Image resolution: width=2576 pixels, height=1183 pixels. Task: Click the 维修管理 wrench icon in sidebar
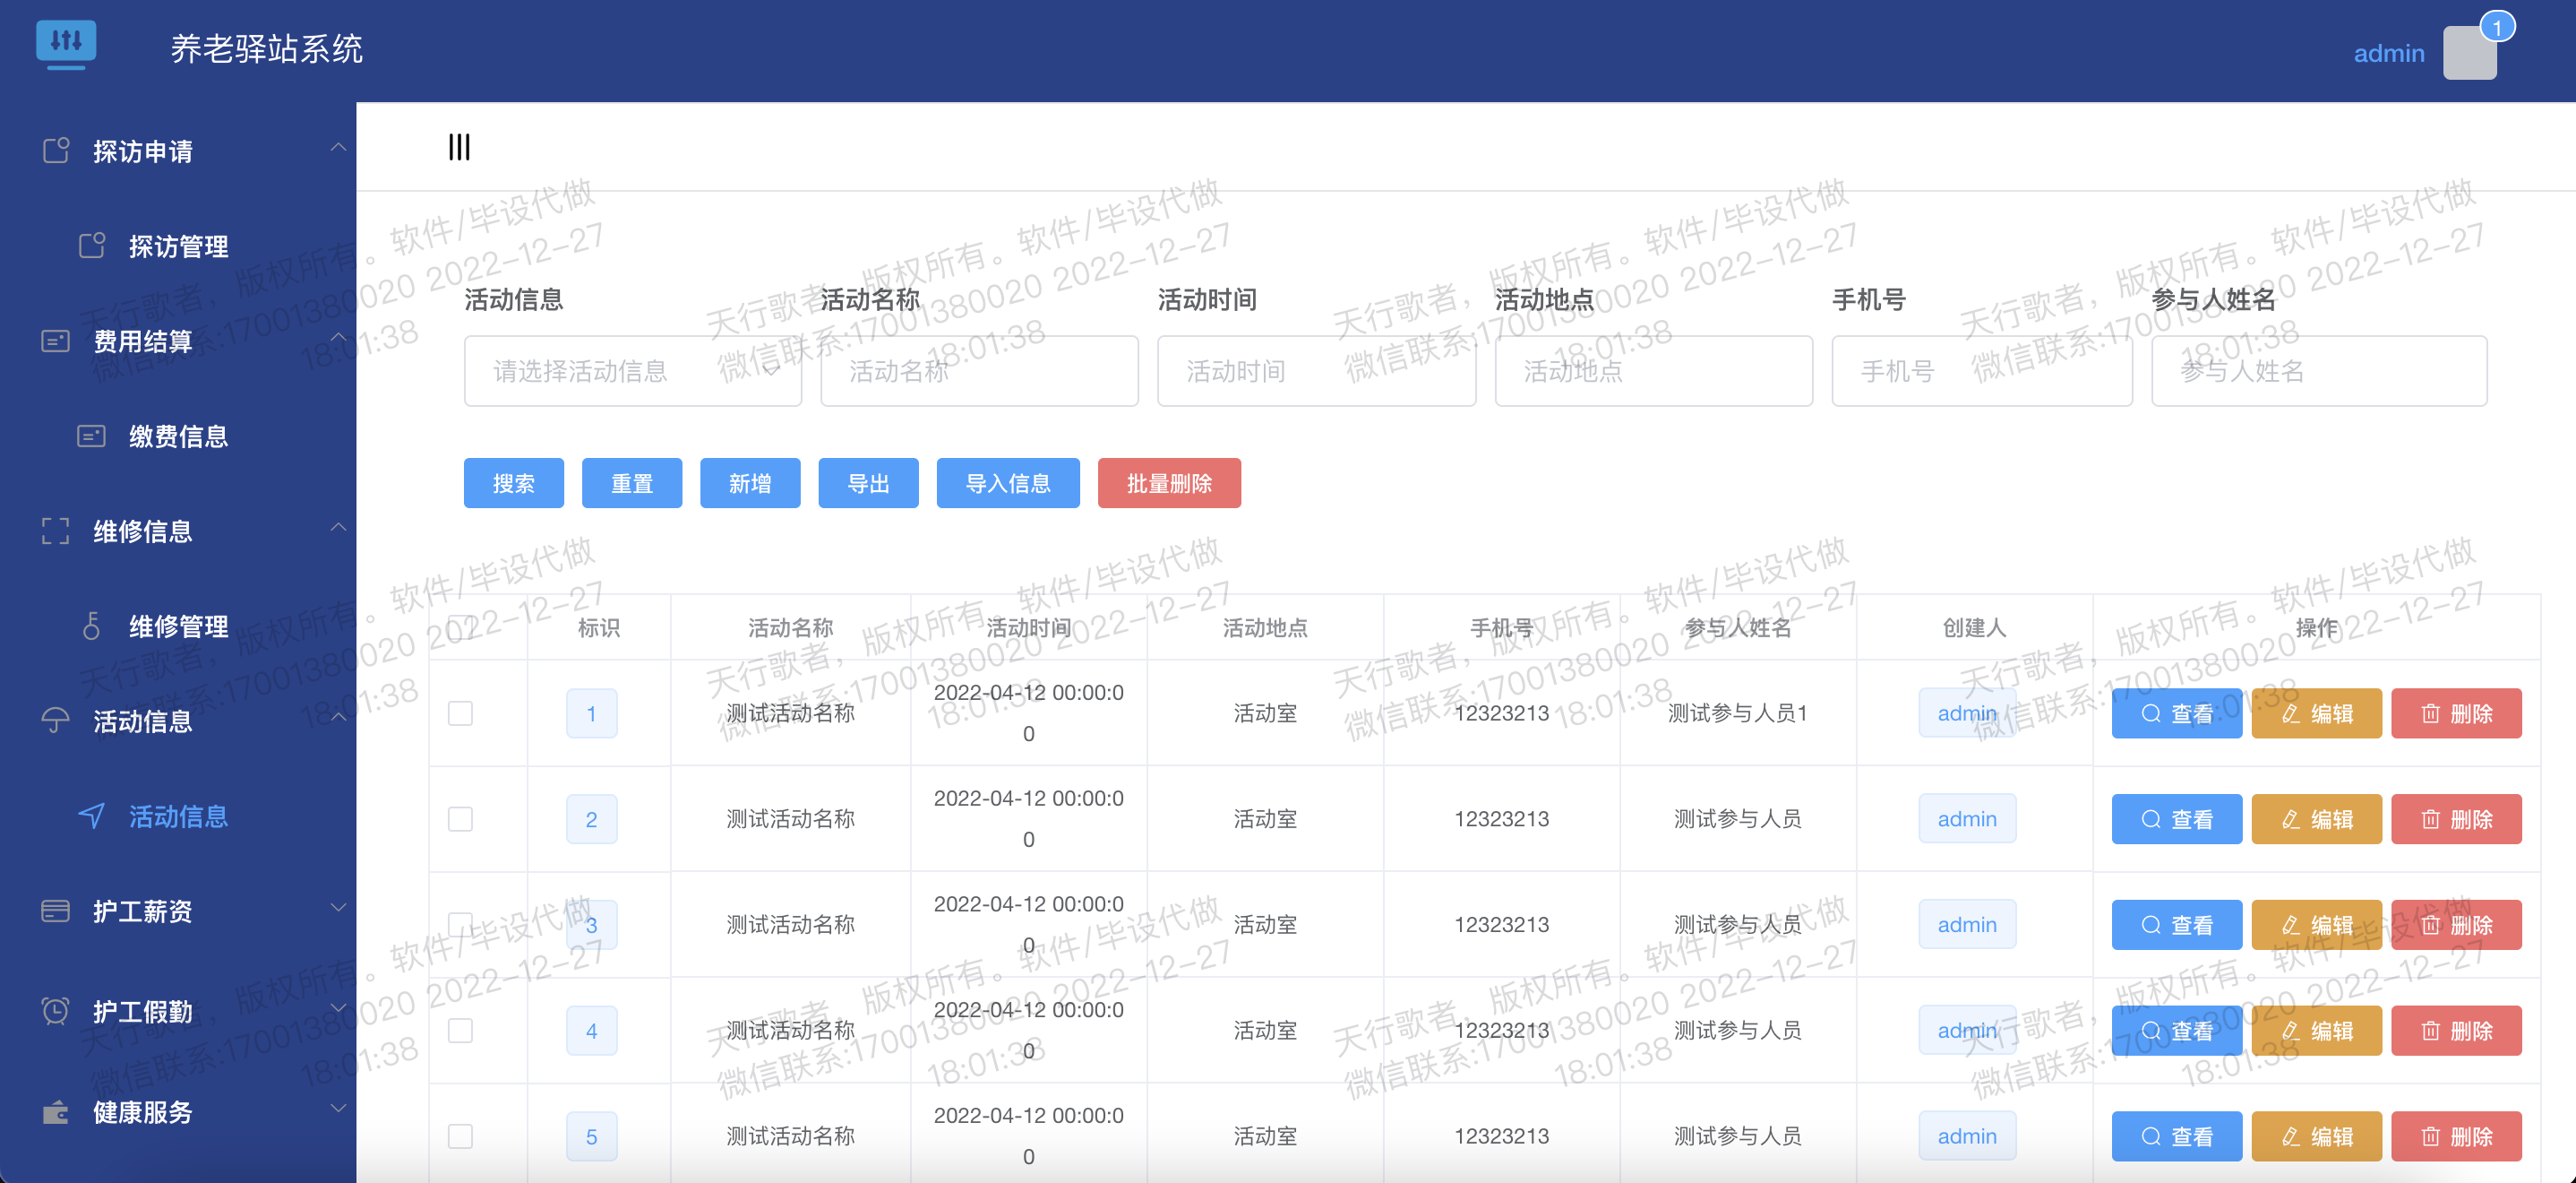(x=91, y=626)
